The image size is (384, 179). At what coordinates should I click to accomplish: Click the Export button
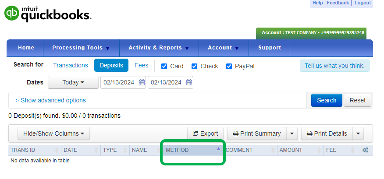click(205, 133)
